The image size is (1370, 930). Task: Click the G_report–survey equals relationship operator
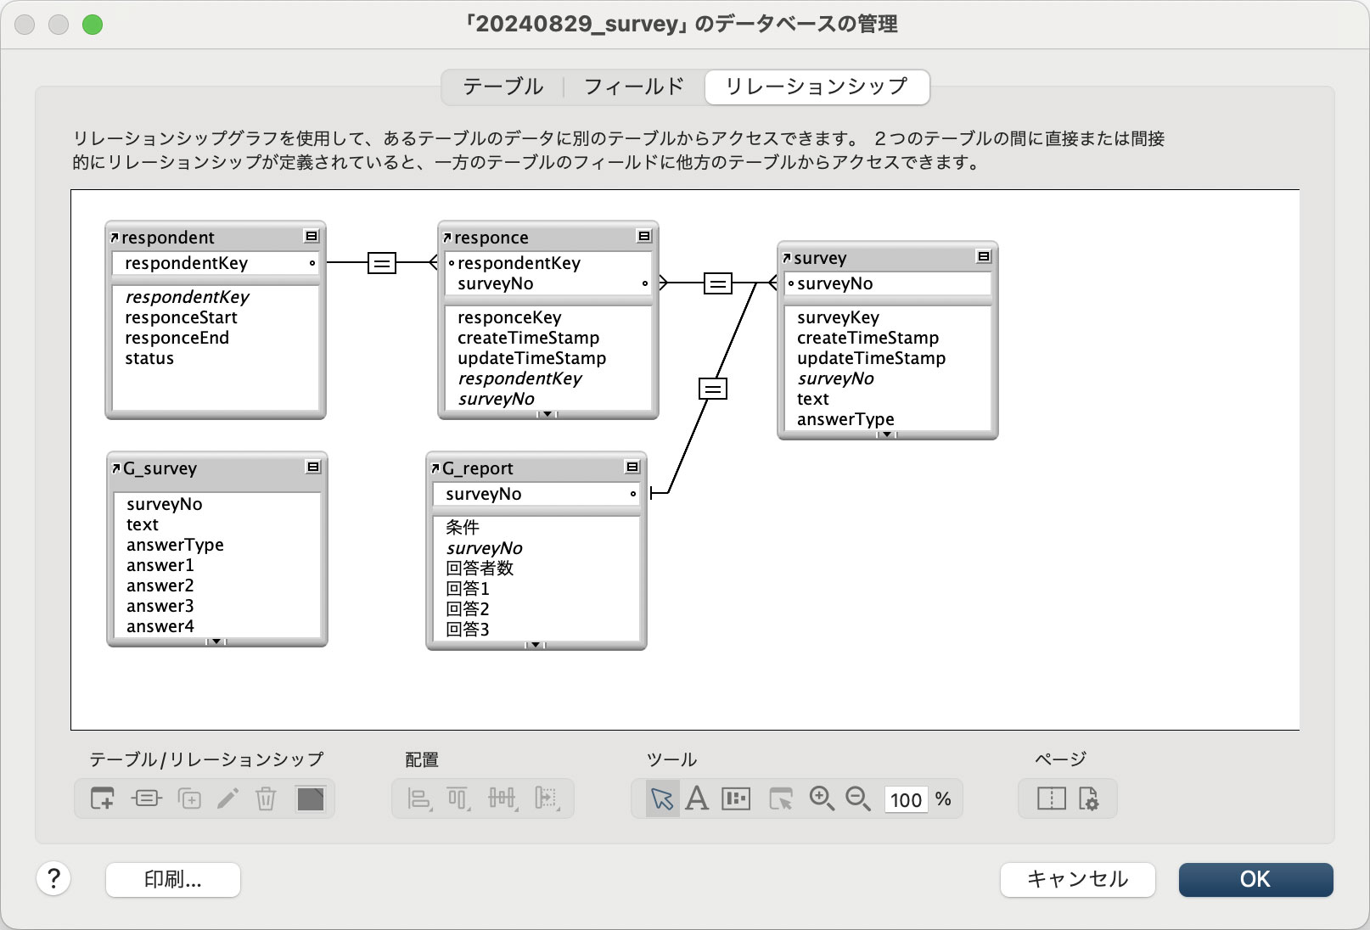[712, 389]
